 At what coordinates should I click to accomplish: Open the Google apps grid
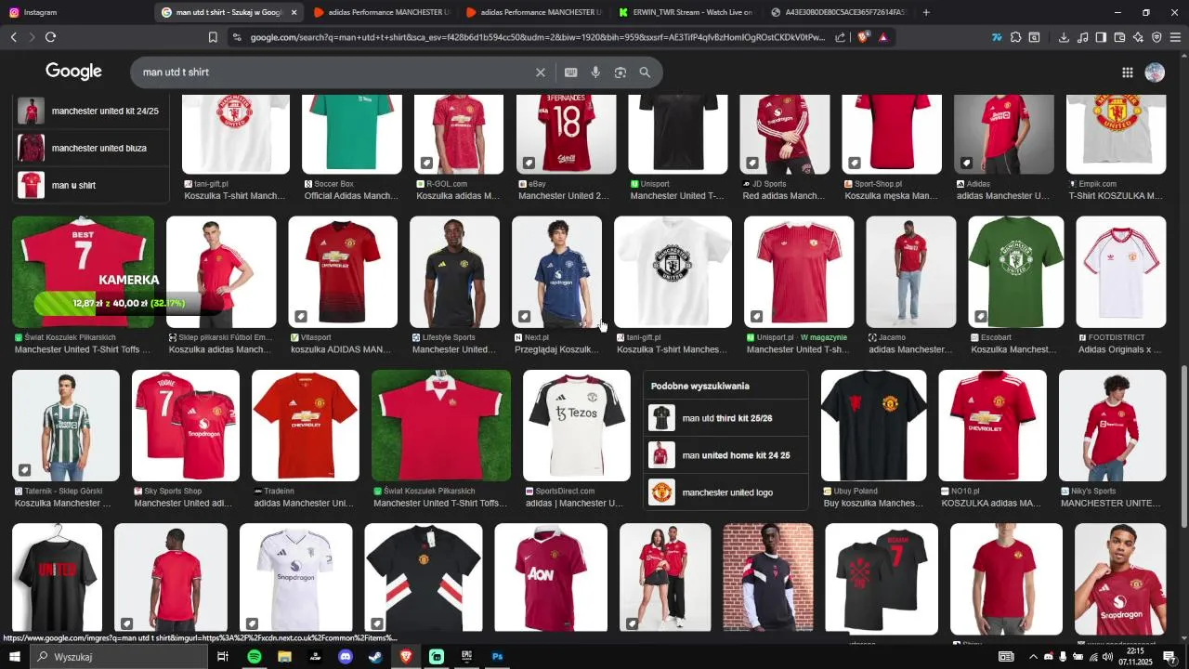(1128, 72)
